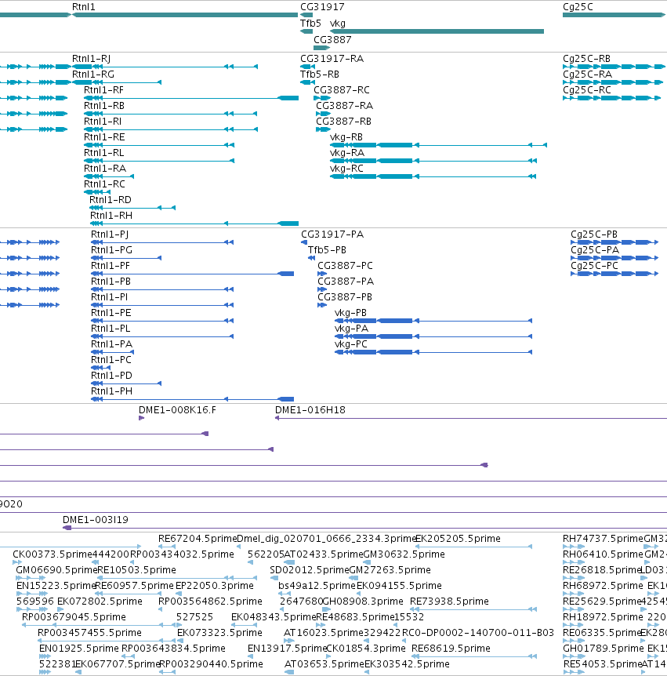Open the vkg-RC transcript
This screenshot has height=676, width=667.
pos(347,168)
